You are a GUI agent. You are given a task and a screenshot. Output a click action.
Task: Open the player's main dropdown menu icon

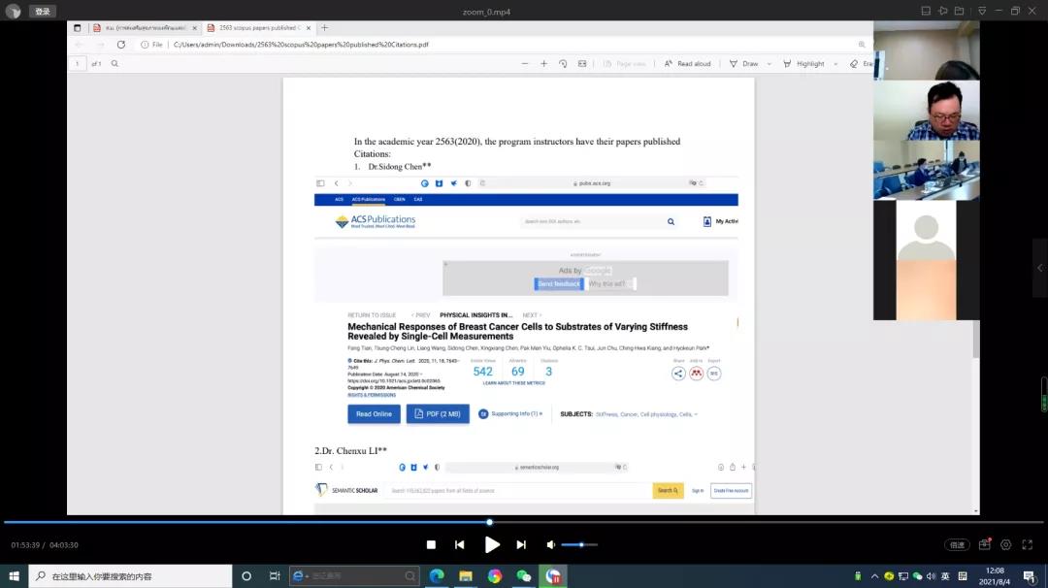[x=982, y=11]
